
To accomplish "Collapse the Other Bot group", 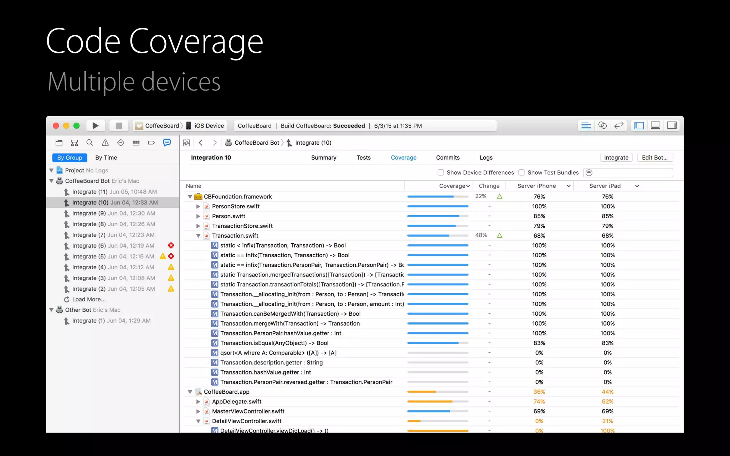I will [51, 310].
